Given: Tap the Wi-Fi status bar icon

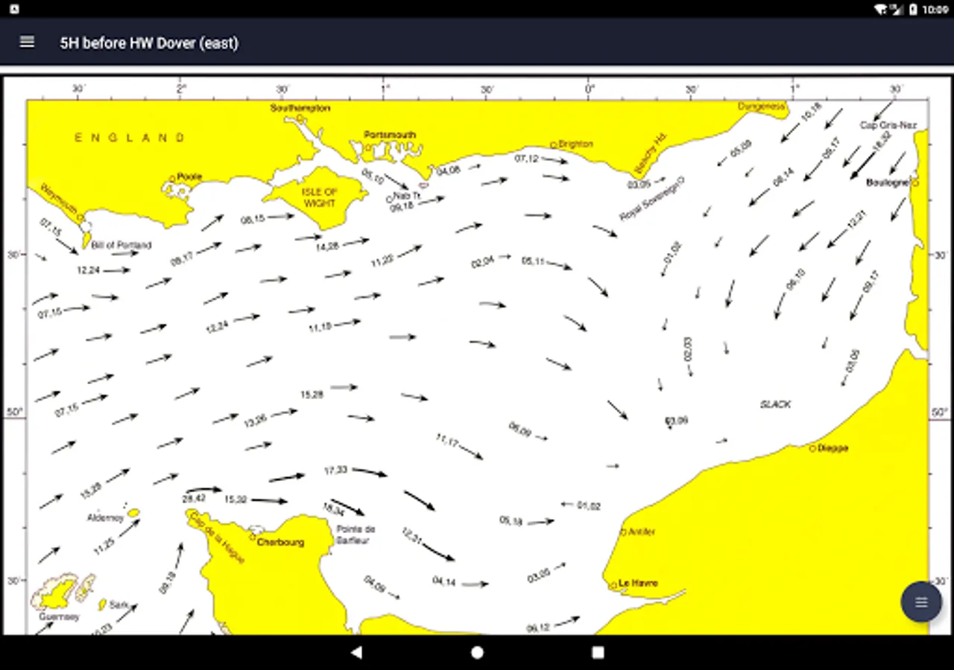Looking at the screenshot, I should coord(880,9).
